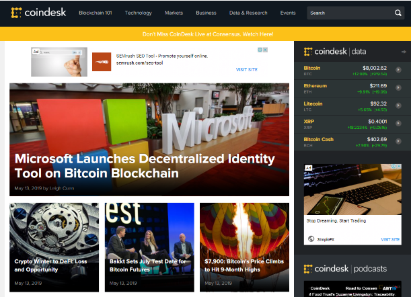Open the Blockchain 101 menu
Viewport: 411px width, 297px height.
(96, 13)
